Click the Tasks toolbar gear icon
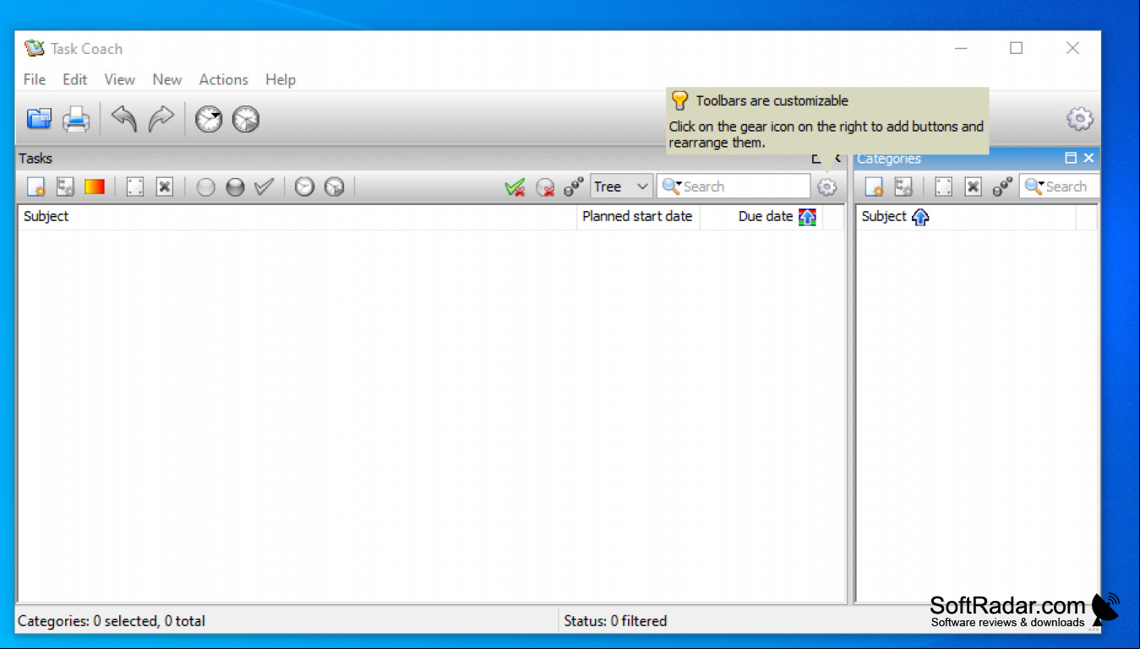Viewport: 1140px width, 649px height. point(827,187)
